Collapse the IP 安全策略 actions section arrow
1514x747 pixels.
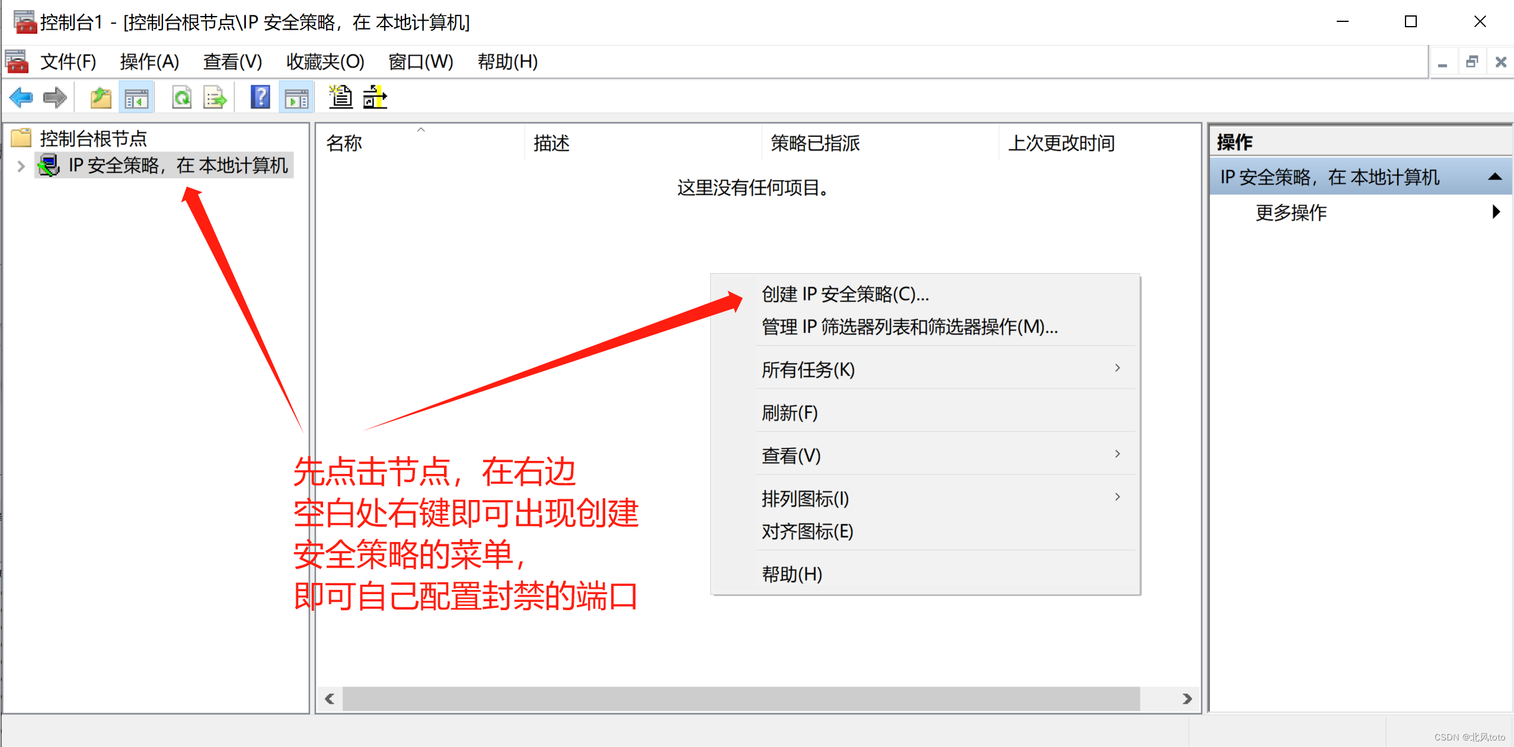click(1494, 177)
